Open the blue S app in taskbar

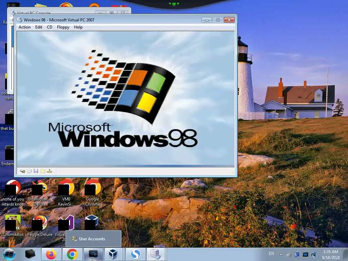[136, 254]
